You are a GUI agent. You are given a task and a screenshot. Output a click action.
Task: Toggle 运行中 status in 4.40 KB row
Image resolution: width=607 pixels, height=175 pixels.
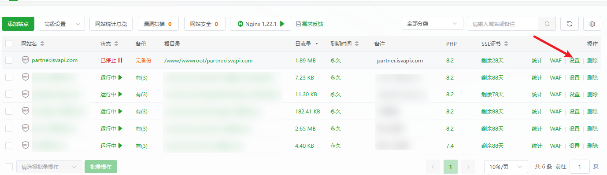pyautogui.click(x=111, y=146)
